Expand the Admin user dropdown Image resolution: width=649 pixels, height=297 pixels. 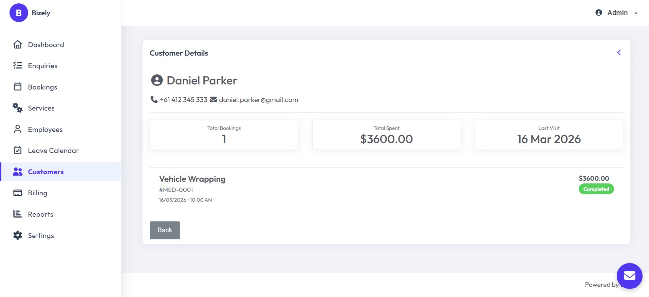(x=617, y=13)
